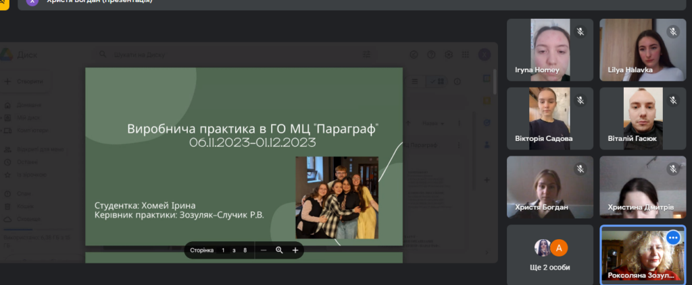Screen dimensions: 692x285
Task: Open Drive settings gear icon
Action: [447, 55]
